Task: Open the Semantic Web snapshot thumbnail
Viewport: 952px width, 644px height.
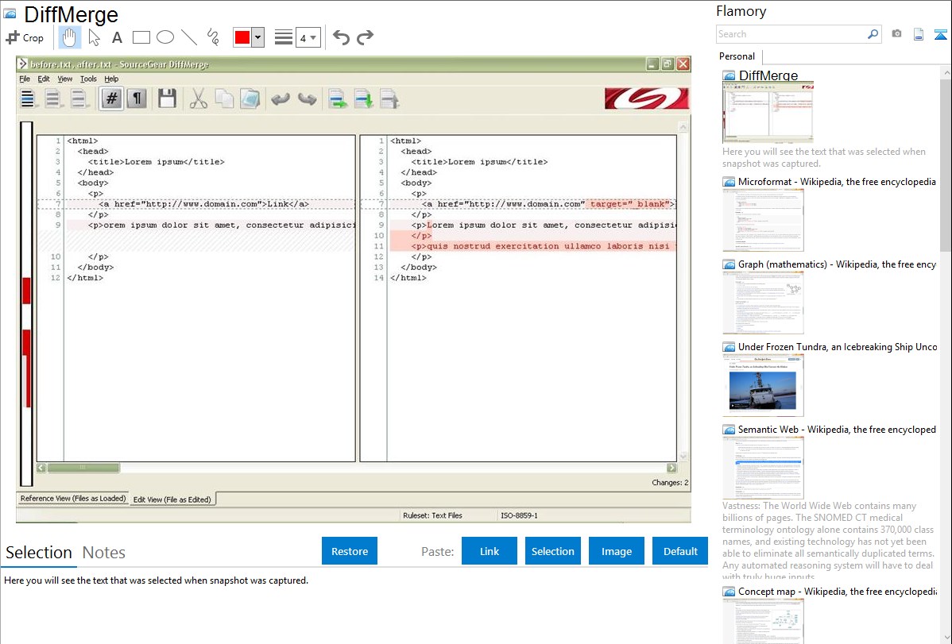Action: point(763,468)
